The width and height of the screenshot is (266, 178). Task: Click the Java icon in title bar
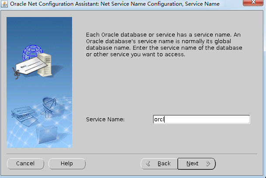[4, 4]
